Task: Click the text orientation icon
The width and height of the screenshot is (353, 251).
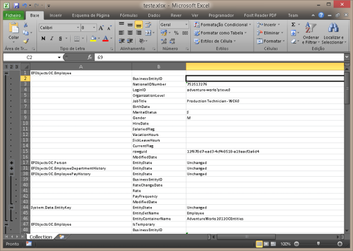Action: coord(142,41)
